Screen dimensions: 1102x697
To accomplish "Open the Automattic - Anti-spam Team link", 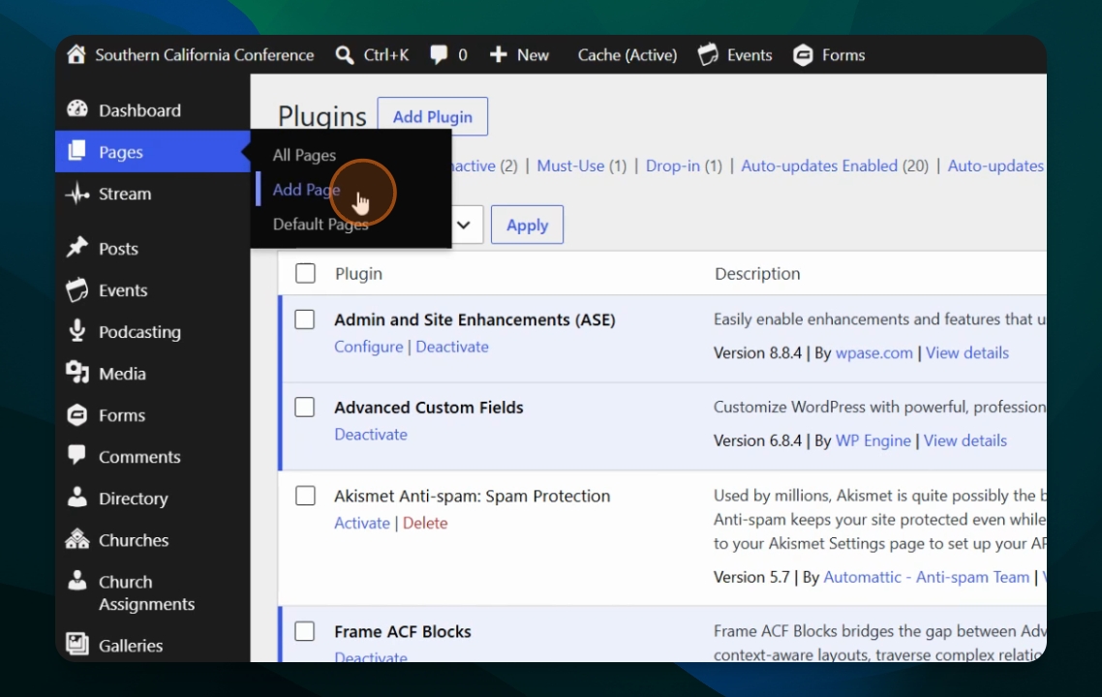I will (927, 578).
